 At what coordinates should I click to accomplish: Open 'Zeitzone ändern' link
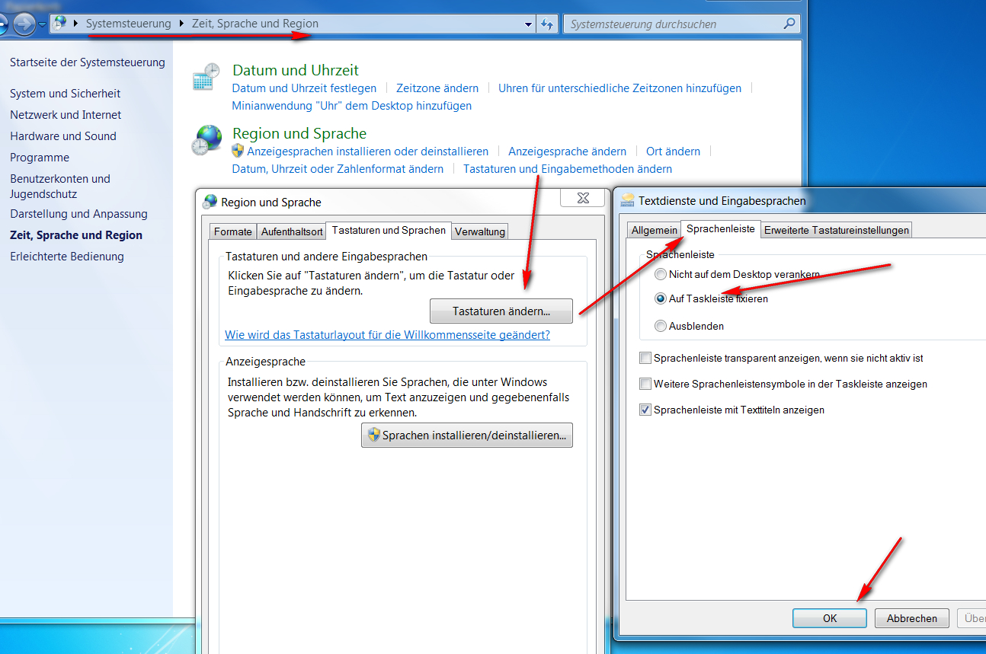tap(437, 88)
